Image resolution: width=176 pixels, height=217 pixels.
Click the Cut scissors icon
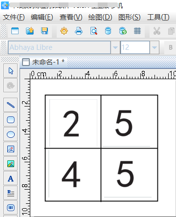click(x=157, y=31)
